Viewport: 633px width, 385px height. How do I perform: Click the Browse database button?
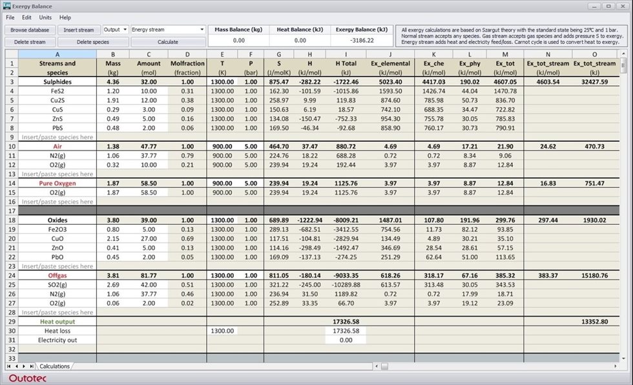coord(31,29)
